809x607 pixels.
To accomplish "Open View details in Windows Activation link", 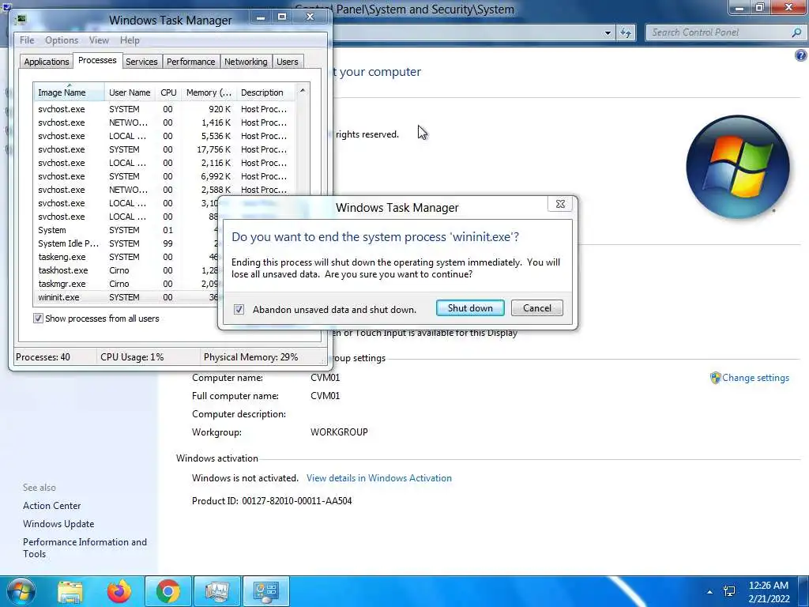I will point(378,478).
